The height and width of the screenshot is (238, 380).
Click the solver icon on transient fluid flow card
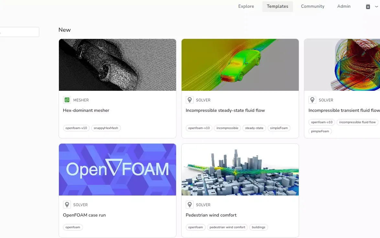312,100
